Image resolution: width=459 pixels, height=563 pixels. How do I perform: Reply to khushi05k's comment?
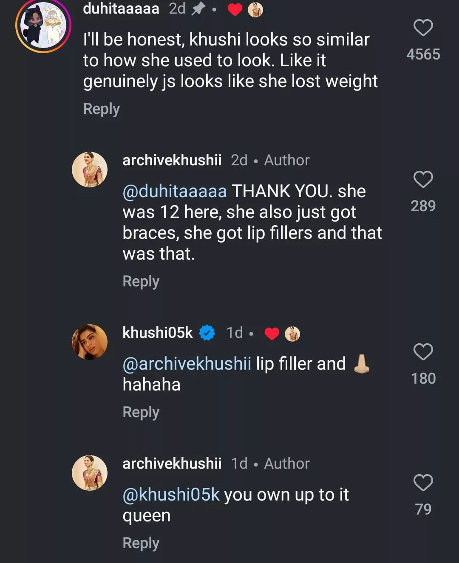coord(141,412)
